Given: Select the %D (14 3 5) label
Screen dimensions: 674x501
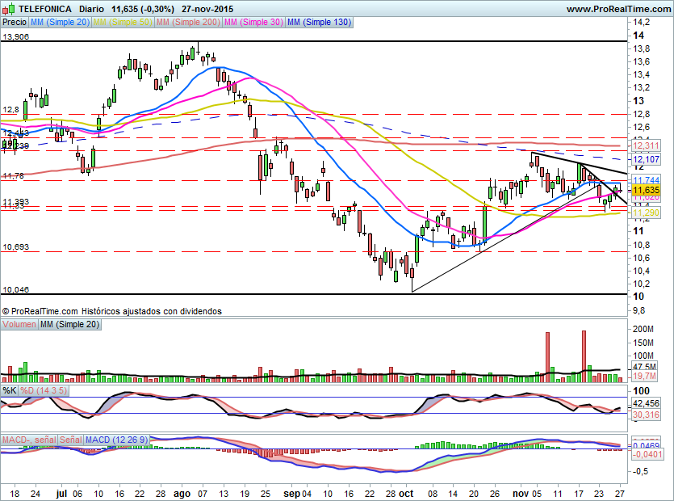Looking at the screenshot, I should tap(44, 391).
